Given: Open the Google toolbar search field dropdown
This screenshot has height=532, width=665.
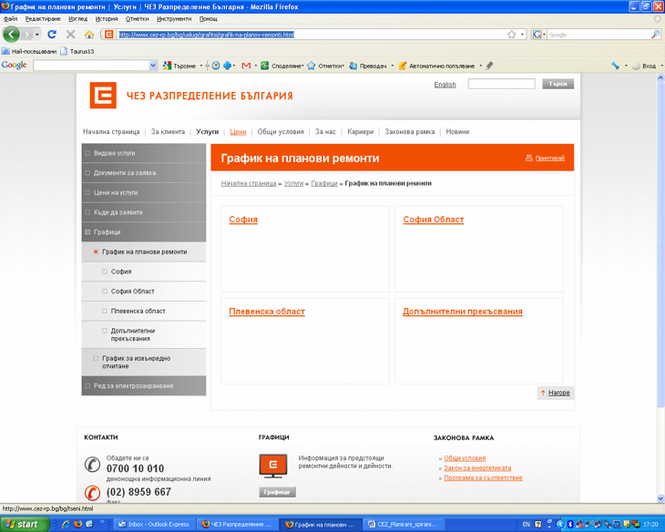Looking at the screenshot, I should 153,66.
